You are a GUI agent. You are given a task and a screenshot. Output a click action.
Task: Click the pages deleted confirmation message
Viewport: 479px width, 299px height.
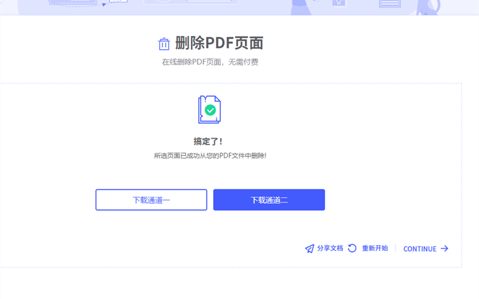click(210, 155)
